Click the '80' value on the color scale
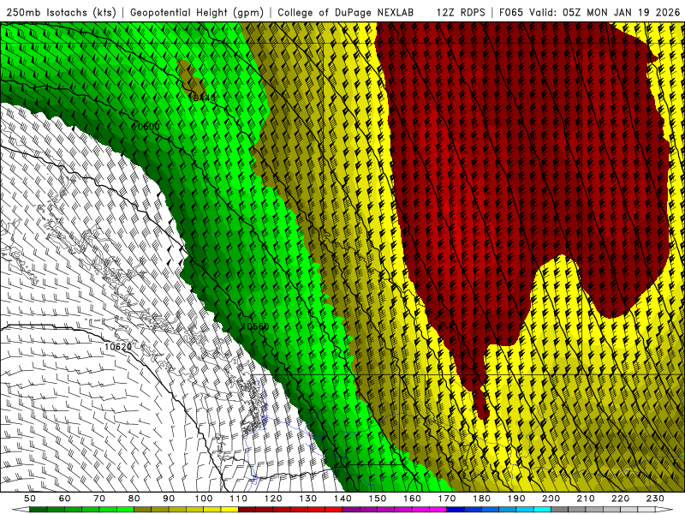This screenshot has width=685, height=514. pos(134,499)
